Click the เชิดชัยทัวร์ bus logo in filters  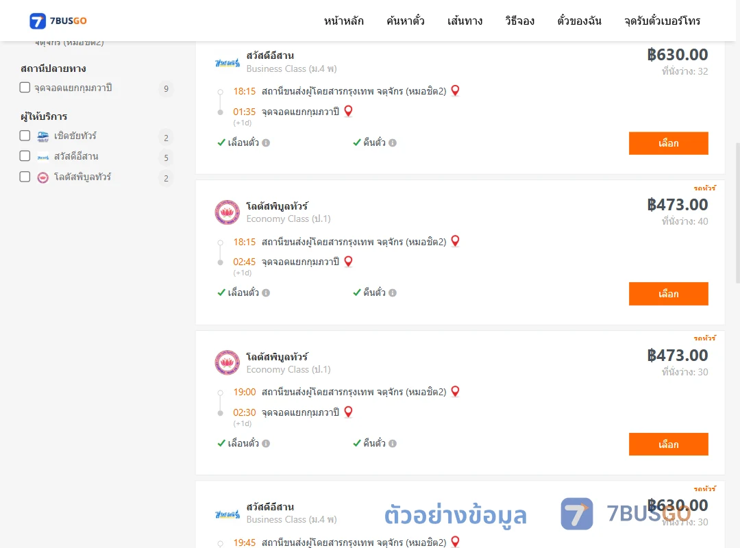point(43,137)
